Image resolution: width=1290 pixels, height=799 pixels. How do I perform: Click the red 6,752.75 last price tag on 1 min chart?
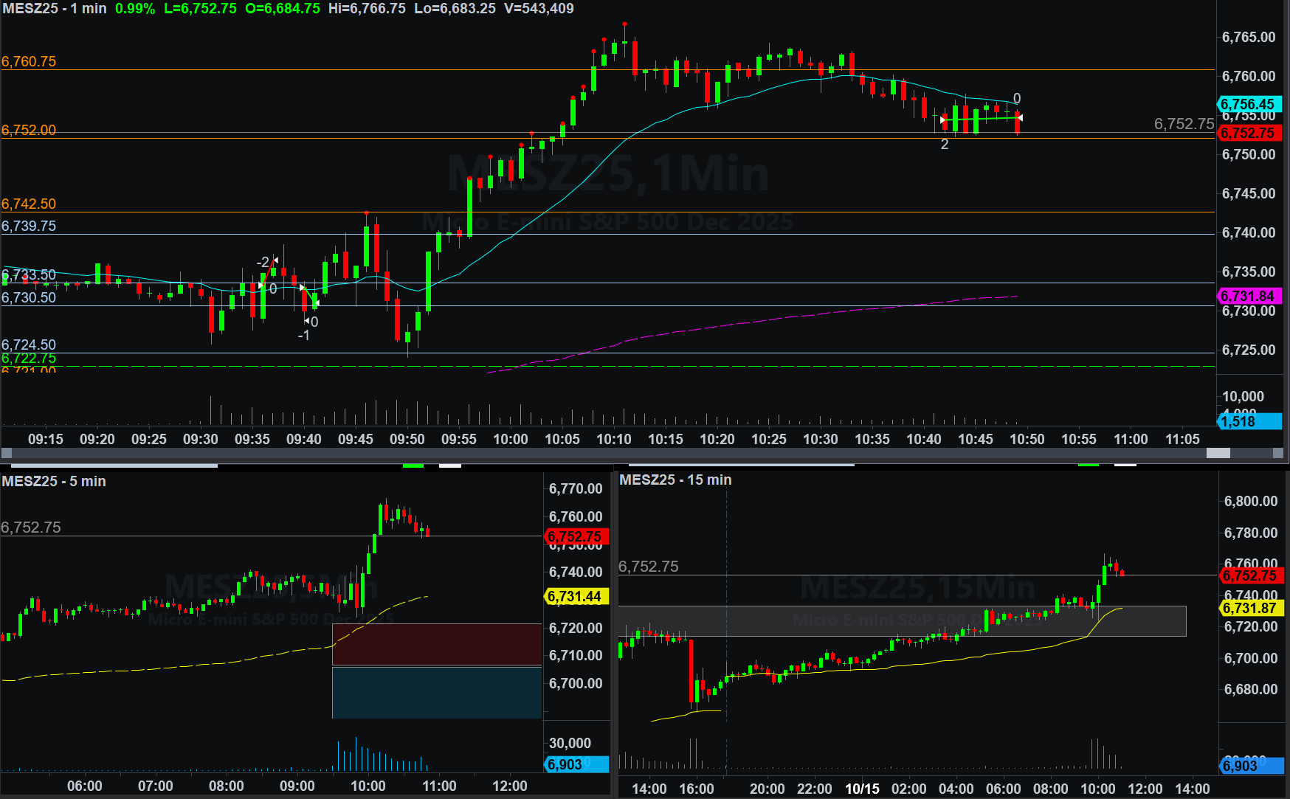[x=1248, y=134]
